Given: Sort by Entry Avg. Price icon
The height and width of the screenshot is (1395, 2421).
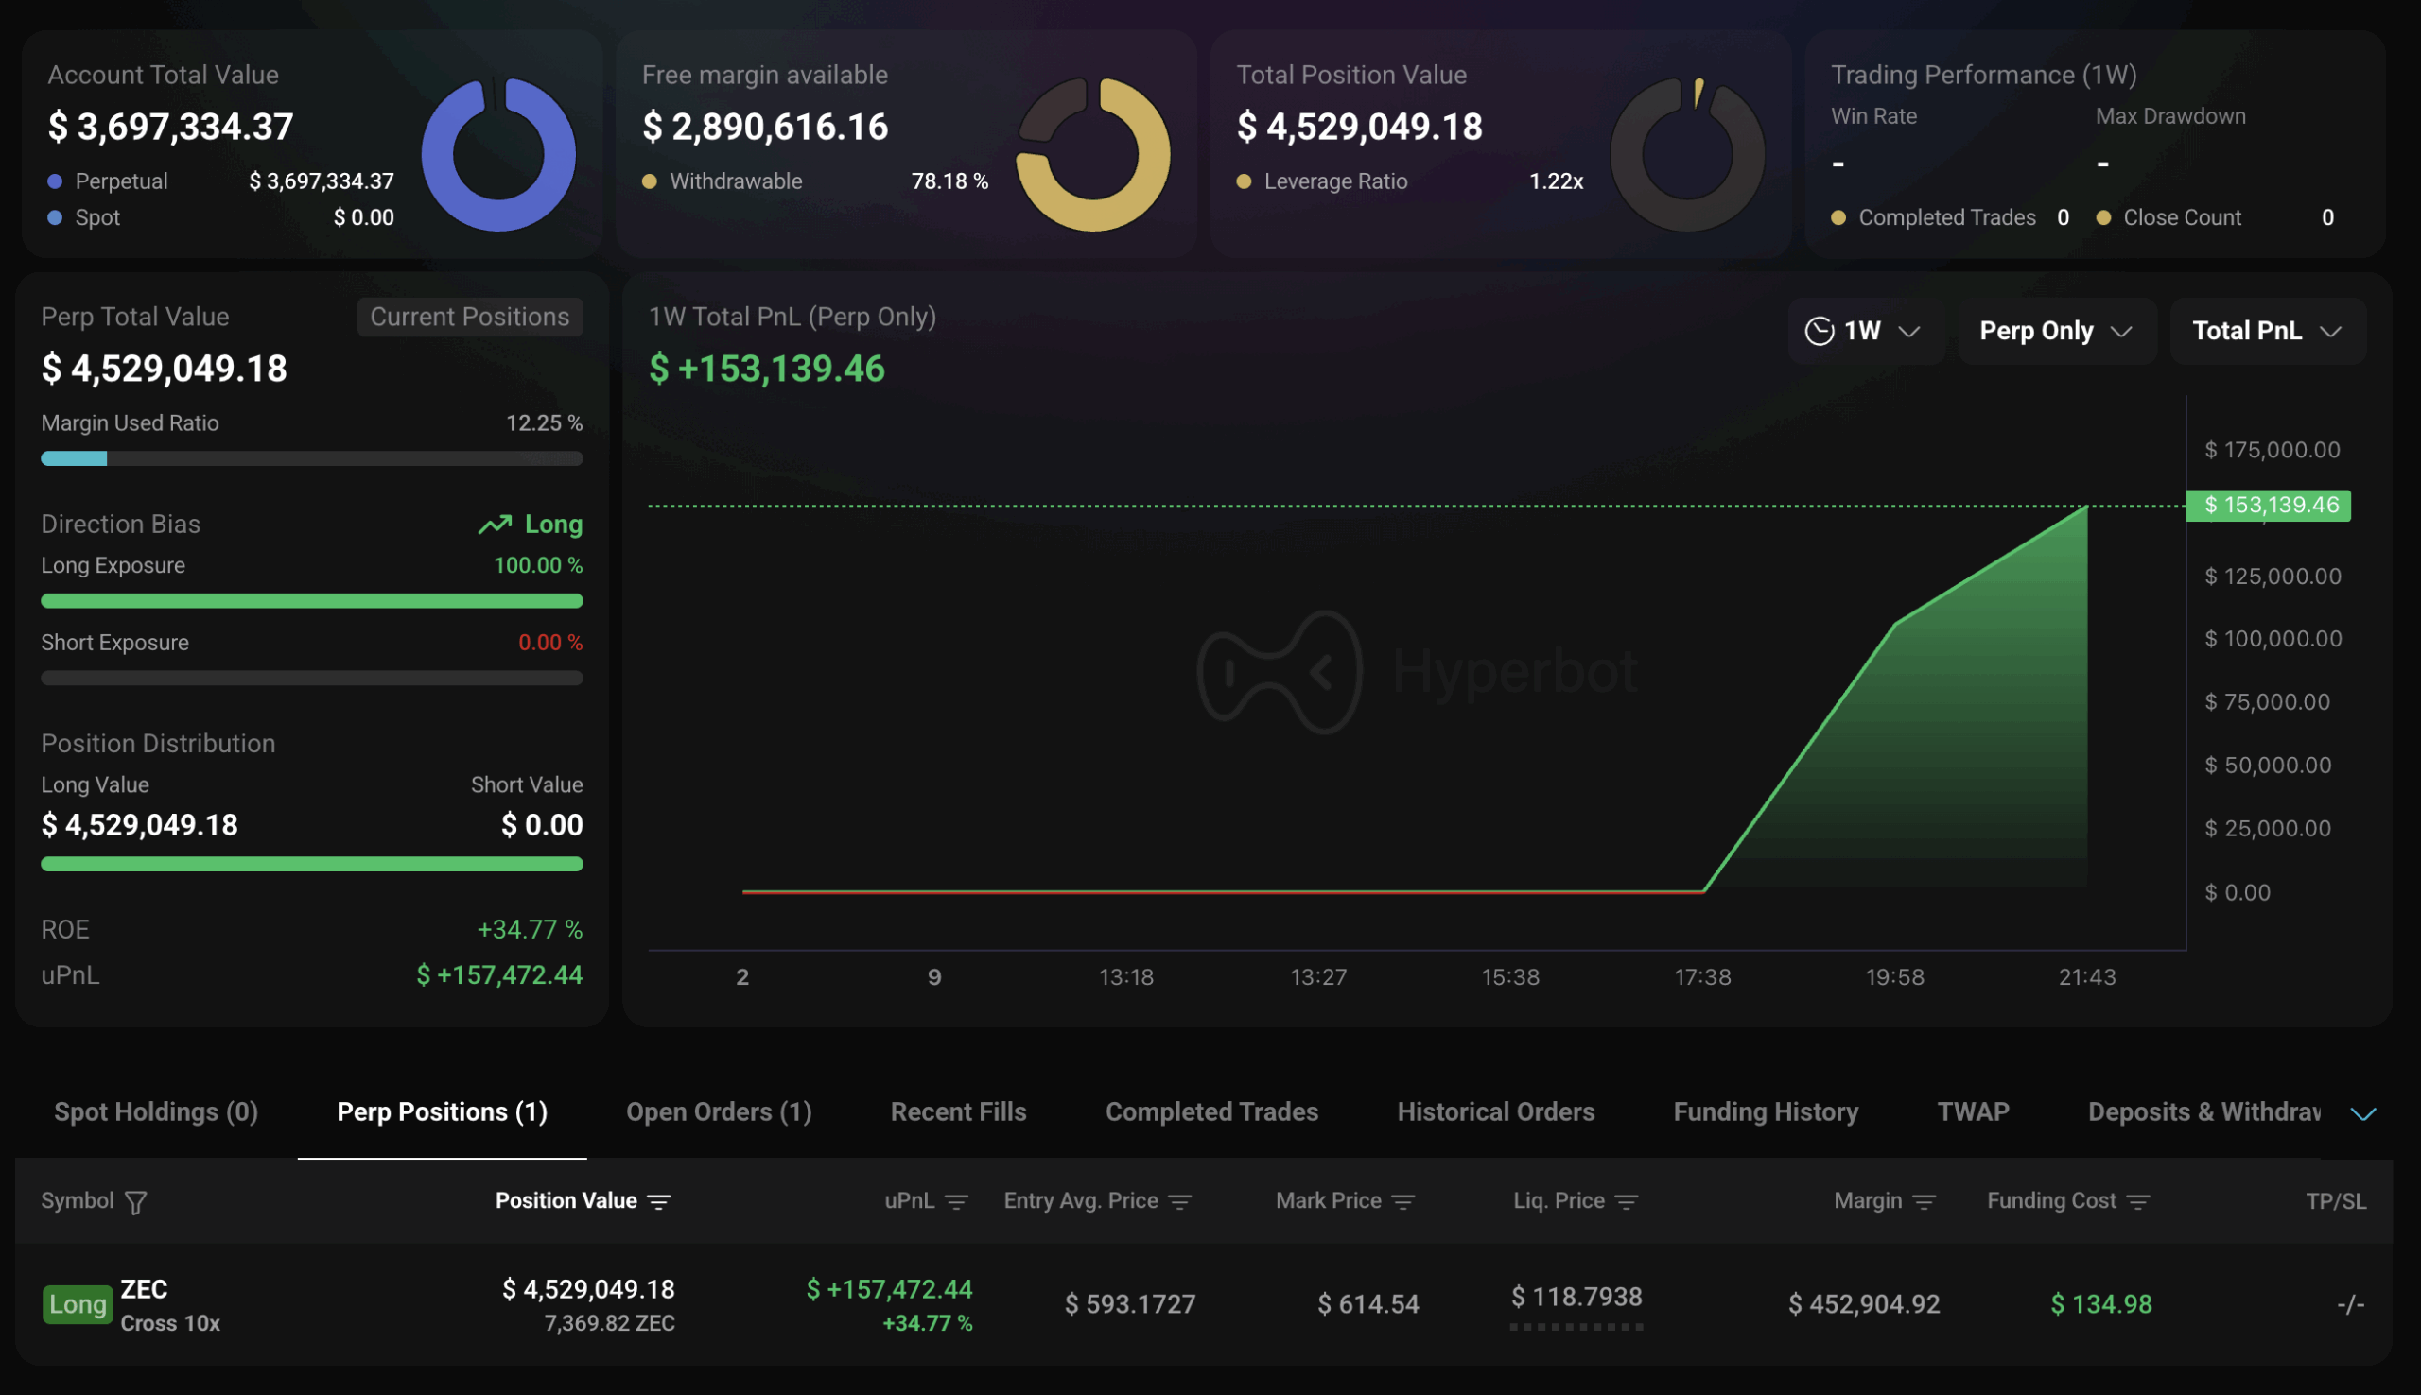Looking at the screenshot, I should [1180, 1201].
